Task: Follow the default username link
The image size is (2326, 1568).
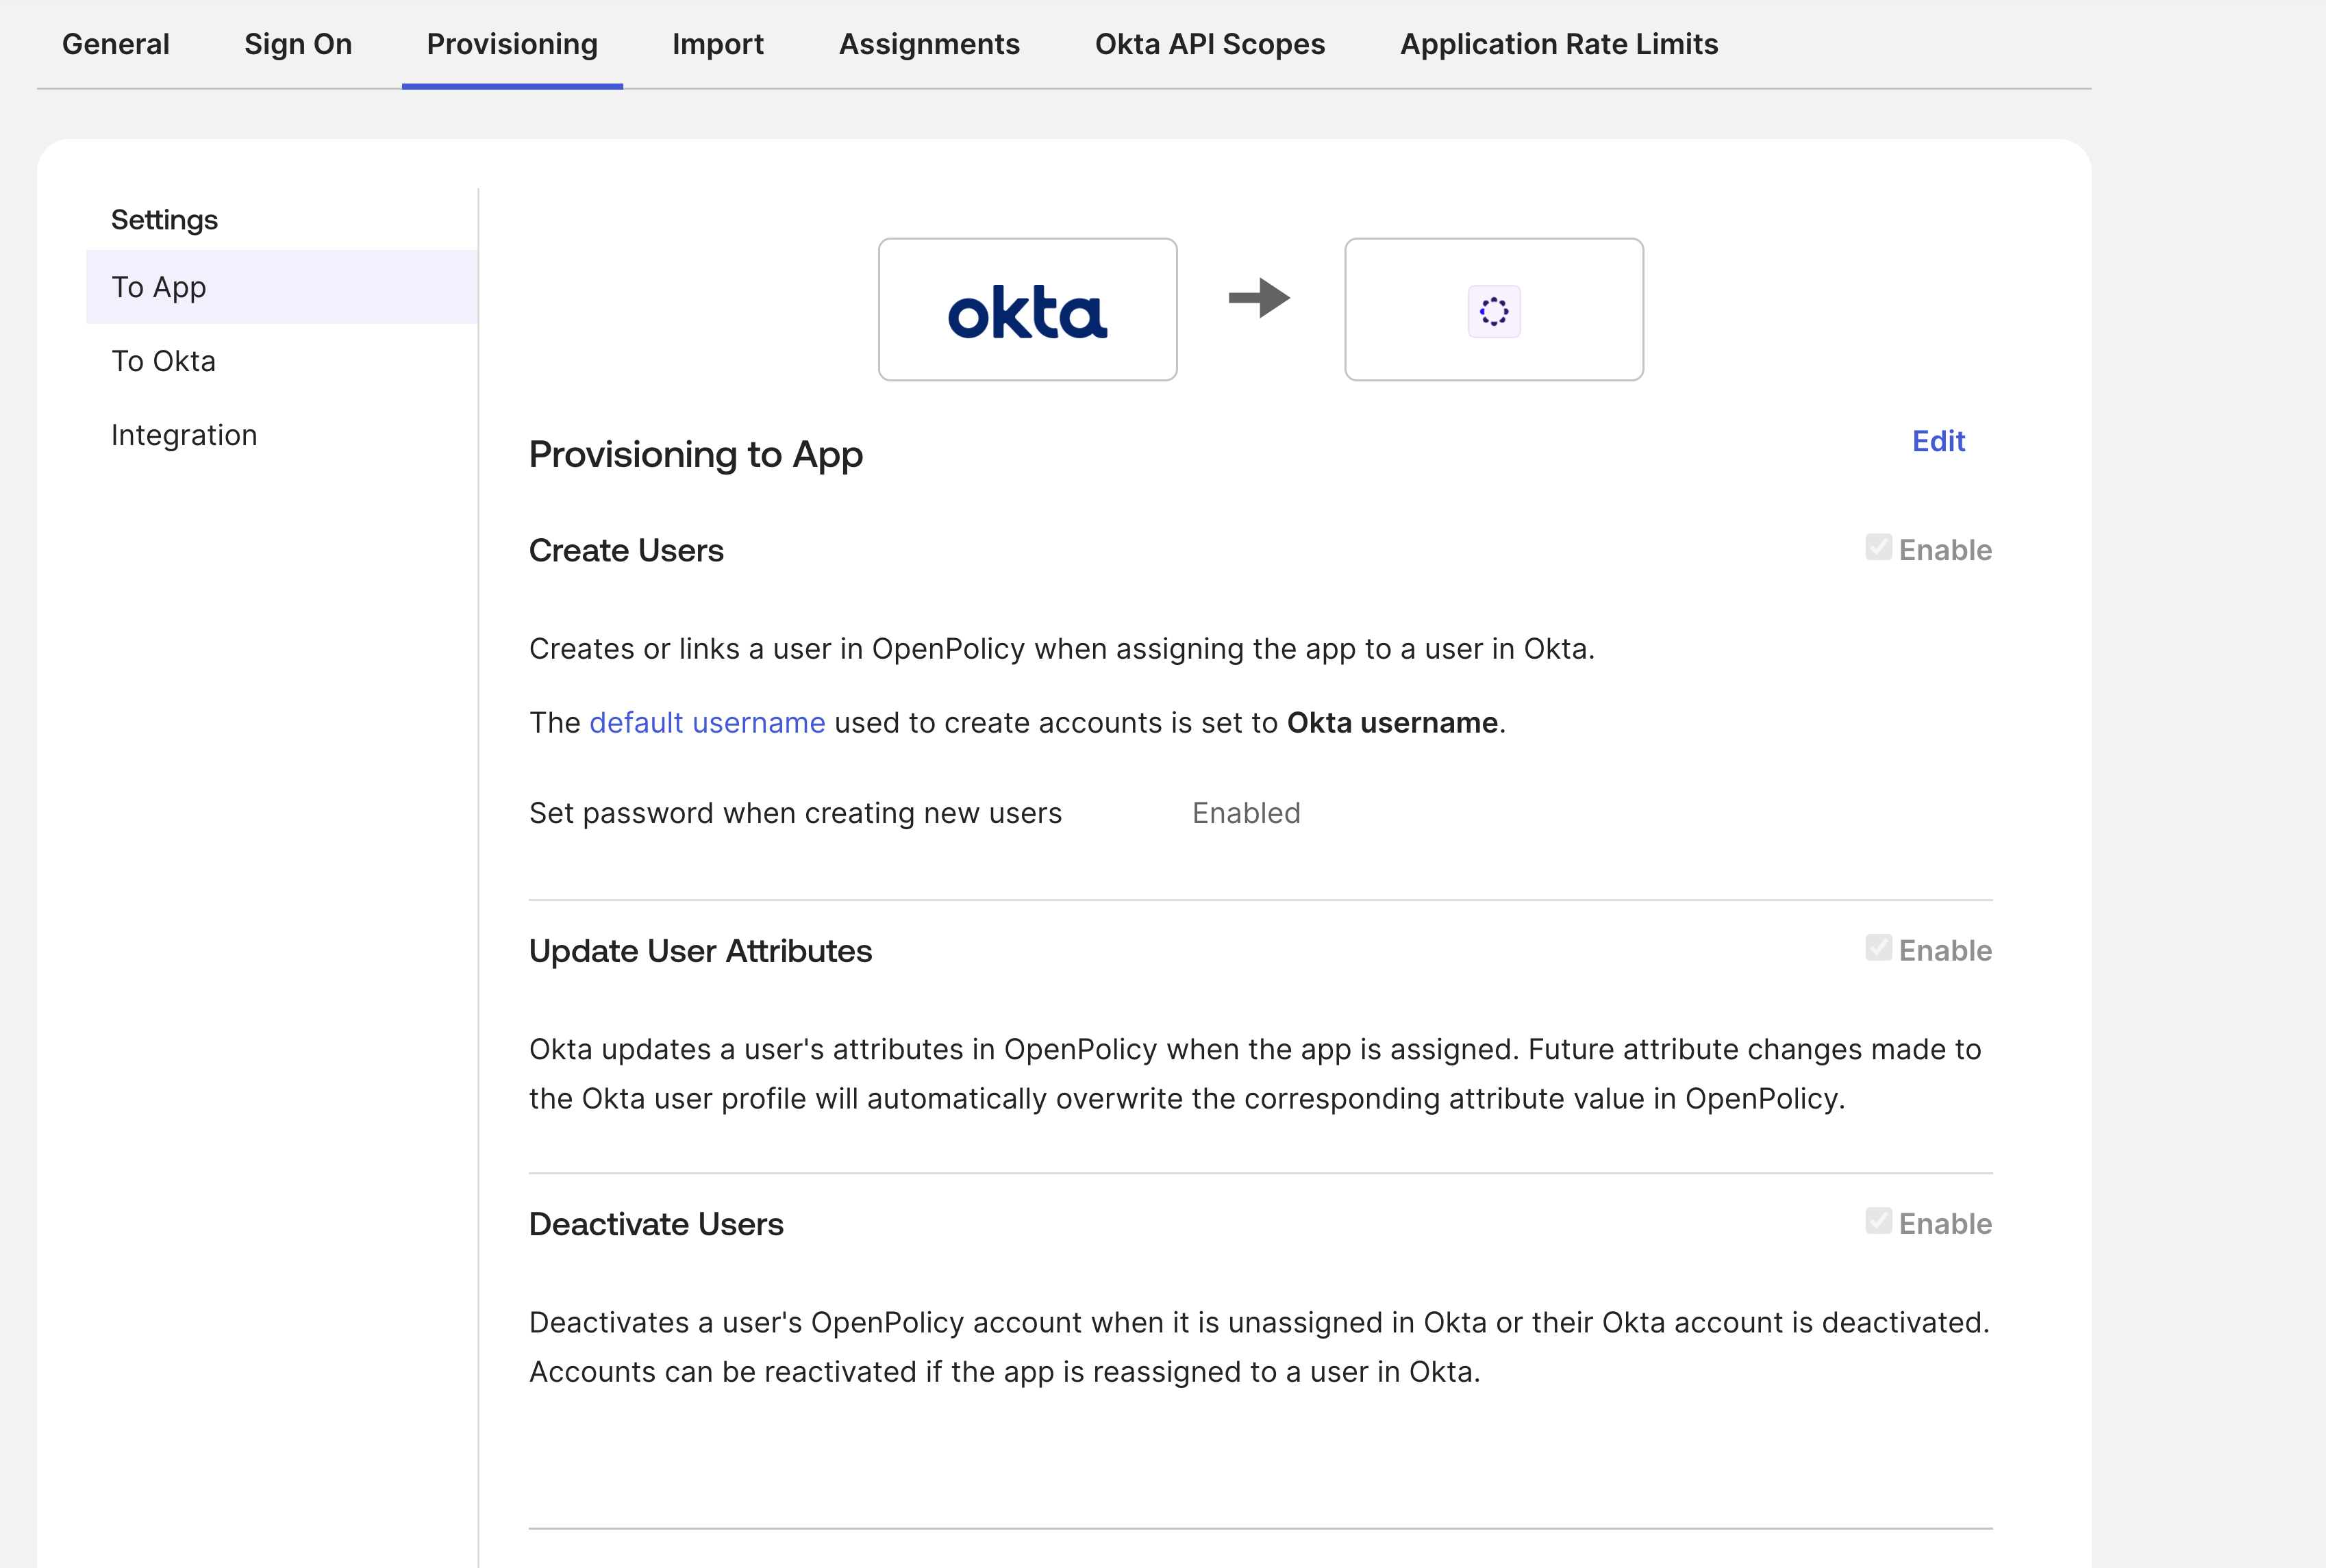Action: (x=707, y=722)
